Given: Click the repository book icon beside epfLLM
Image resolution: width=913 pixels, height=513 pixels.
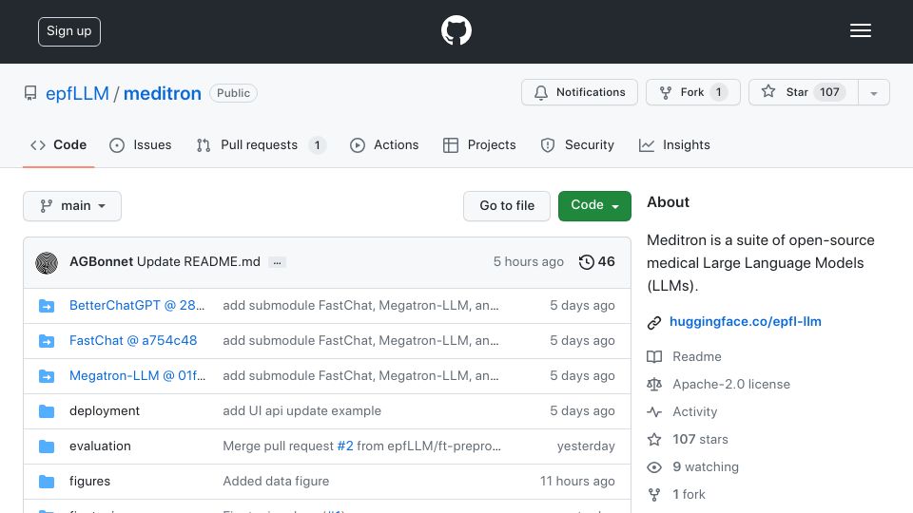Looking at the screenshot, I should tap(30, 93).
